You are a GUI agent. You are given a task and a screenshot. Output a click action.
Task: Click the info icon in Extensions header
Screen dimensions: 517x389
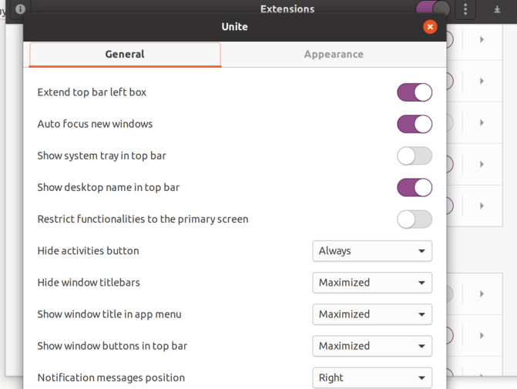tap(20, 9)
